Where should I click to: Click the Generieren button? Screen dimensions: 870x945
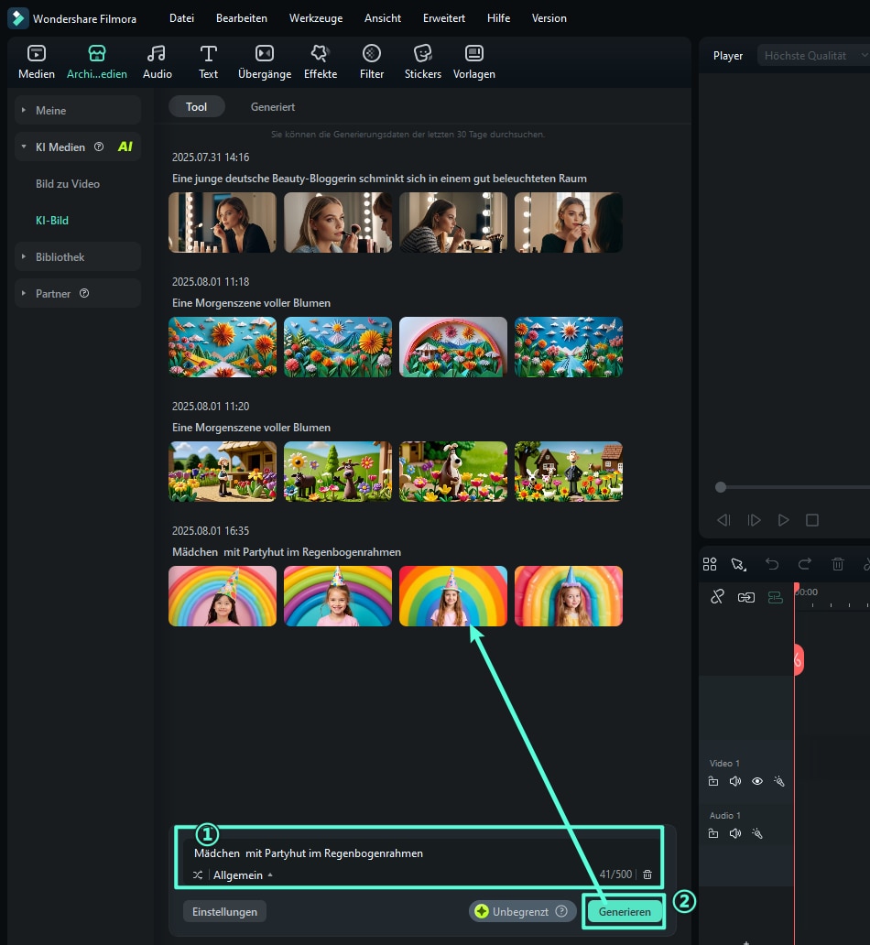click(x=625, y=911)
